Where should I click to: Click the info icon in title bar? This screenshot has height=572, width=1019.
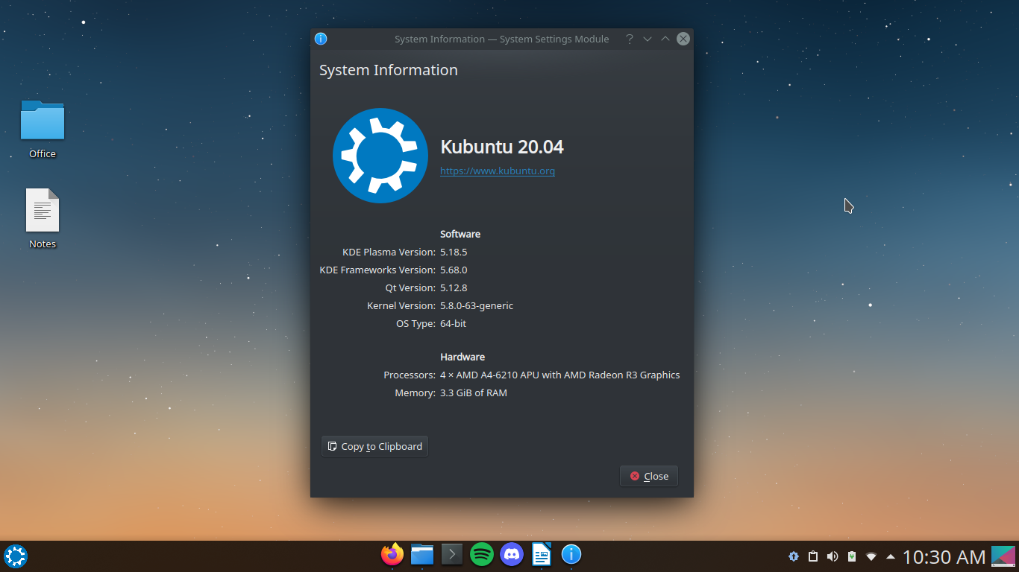[321, 39]
